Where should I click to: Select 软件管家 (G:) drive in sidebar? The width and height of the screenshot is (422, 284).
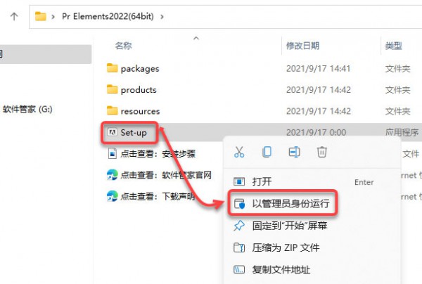click(x=27, y=109)
